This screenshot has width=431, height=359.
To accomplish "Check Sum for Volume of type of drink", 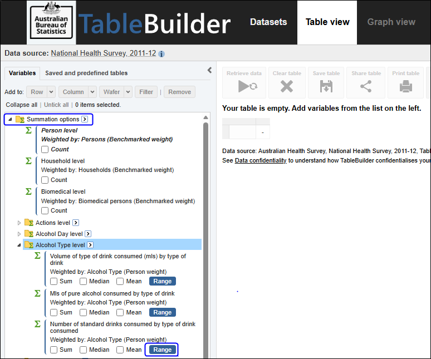I will [53, 281].
